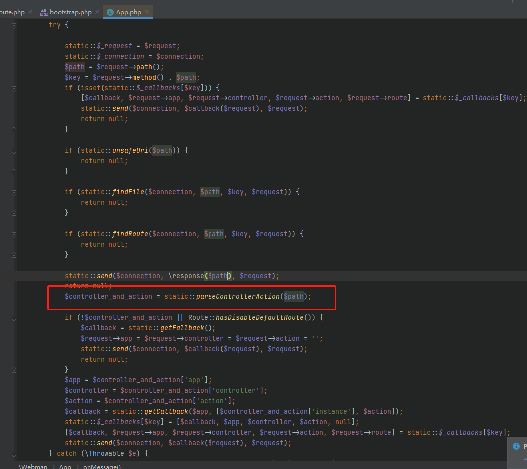
Task: Click the parseControllerAction method name
Action: pos(238,296)
